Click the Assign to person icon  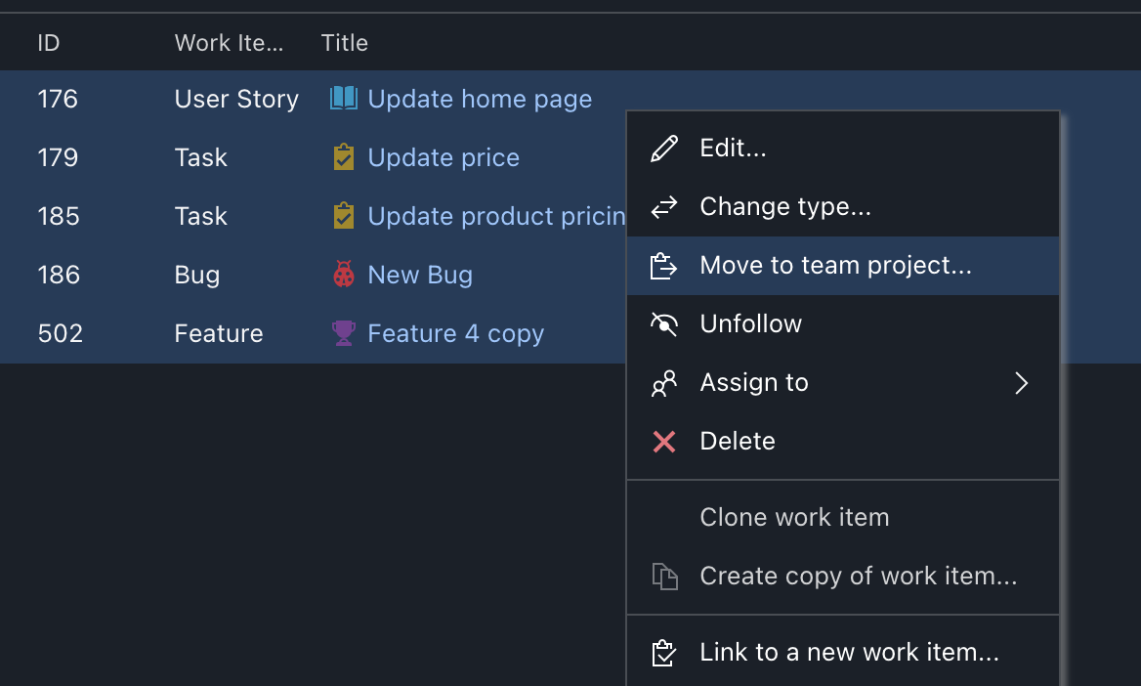pos(663,383)
